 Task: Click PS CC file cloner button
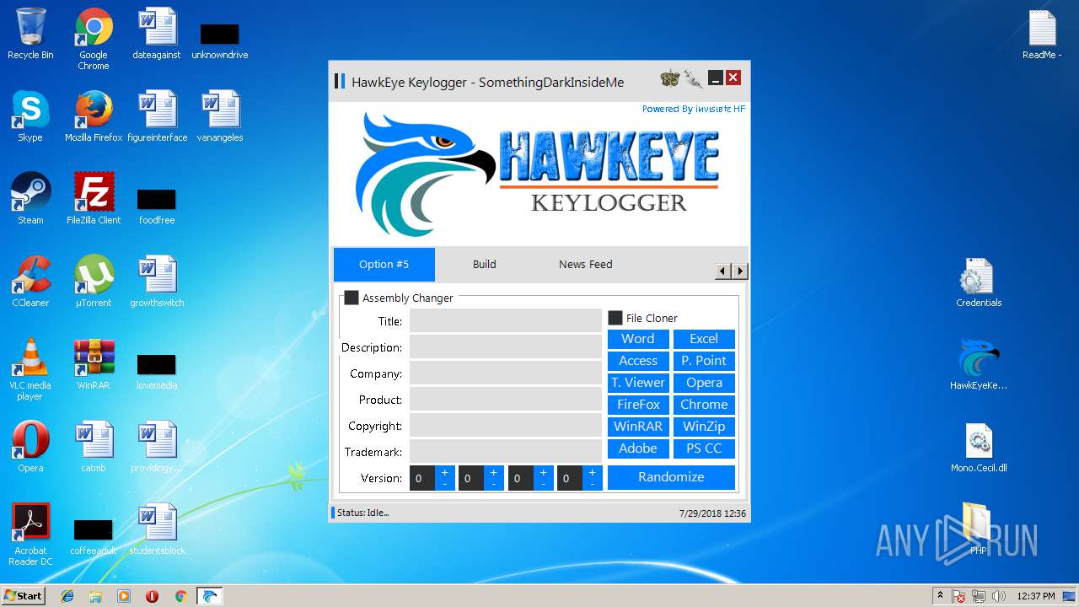coord(704,449)
